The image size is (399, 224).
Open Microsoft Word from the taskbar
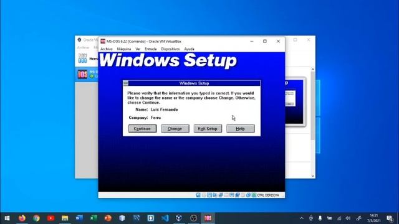coord(79,218)
